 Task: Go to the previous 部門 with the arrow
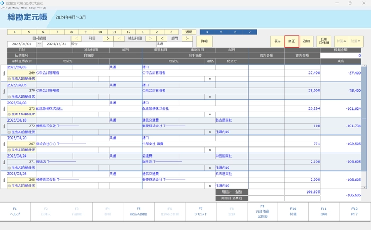(x=162, y=39)
